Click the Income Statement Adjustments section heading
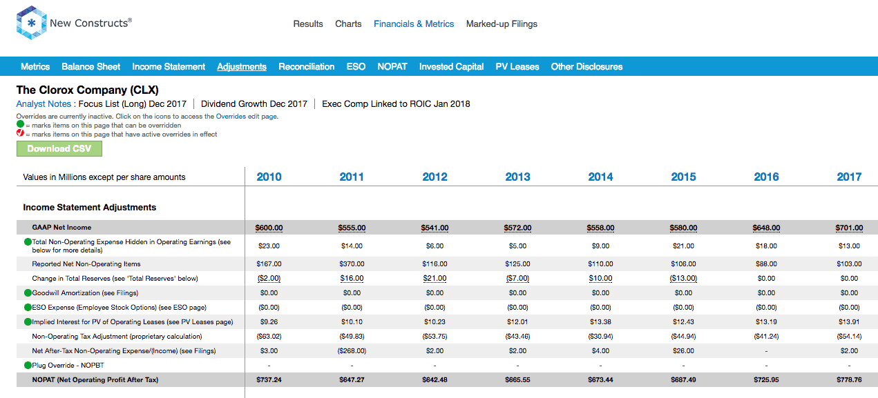 click(90, 208)
